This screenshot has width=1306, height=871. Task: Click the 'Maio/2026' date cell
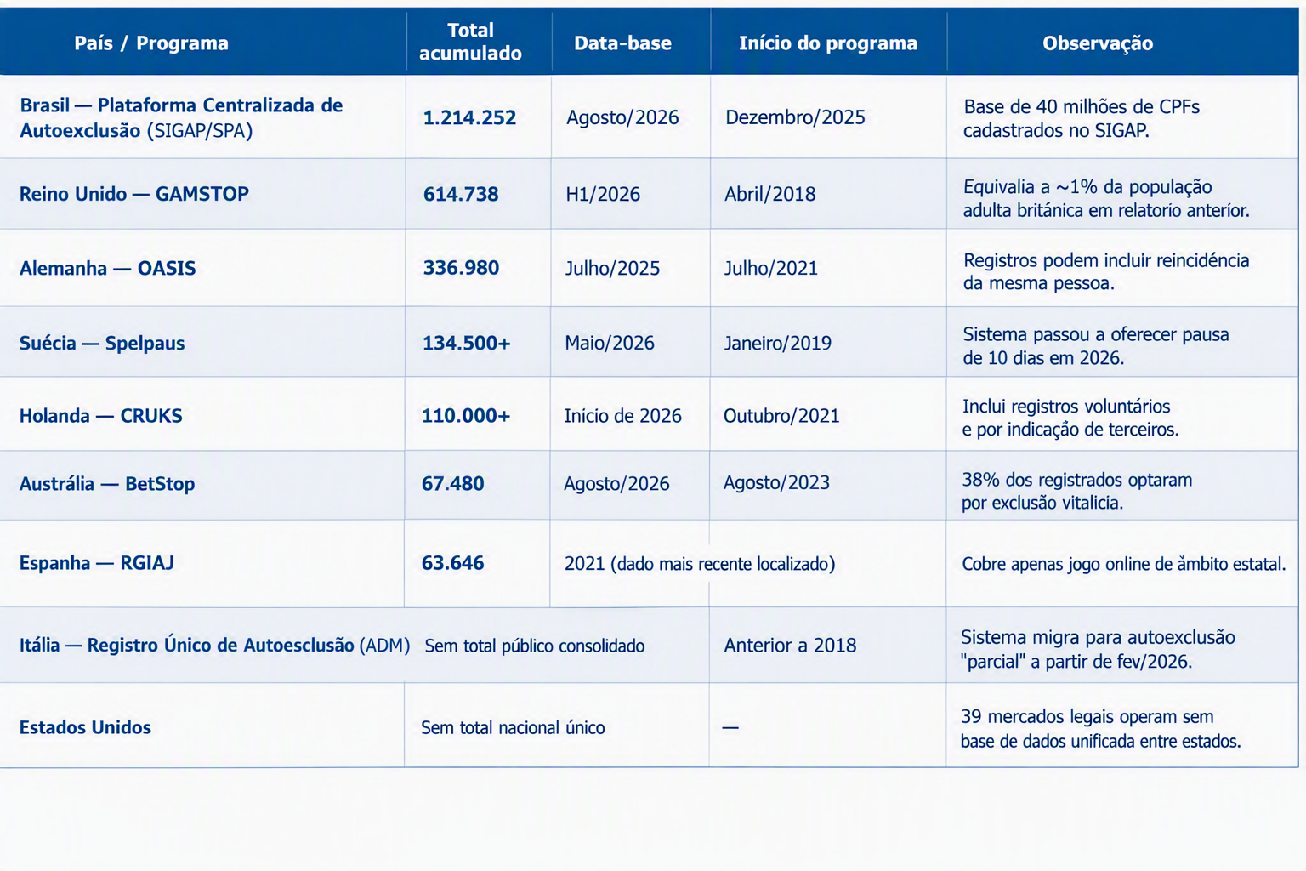click(610, 343)
